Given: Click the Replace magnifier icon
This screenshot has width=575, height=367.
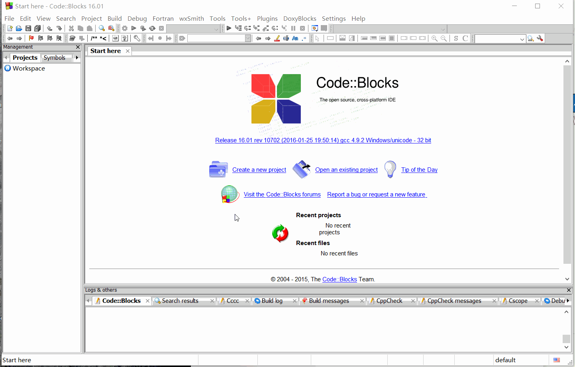Looking at the screenshot, I should [111, 28].
